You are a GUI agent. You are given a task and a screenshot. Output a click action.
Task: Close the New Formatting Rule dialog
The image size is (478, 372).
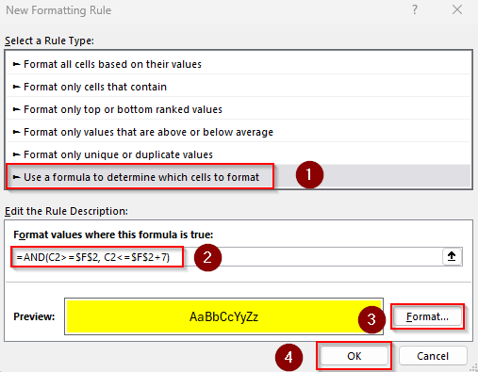(x=457, y=9)
